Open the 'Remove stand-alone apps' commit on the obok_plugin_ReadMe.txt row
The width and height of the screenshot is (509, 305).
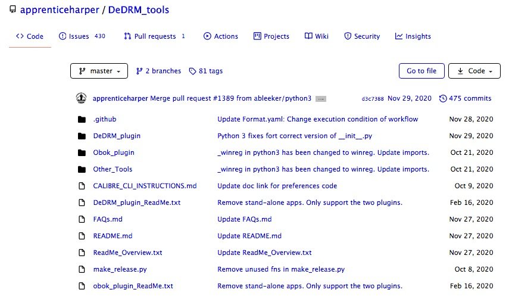click(x=310, y=286)
